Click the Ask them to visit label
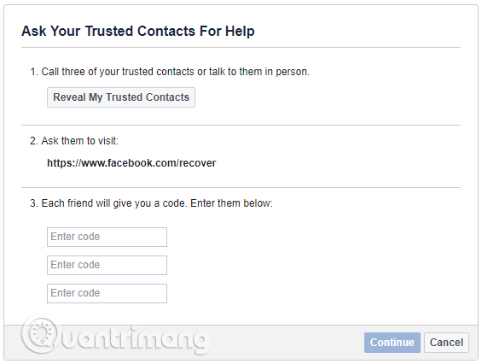The height and width of the screenshot is (364, 482). (80, 141)
